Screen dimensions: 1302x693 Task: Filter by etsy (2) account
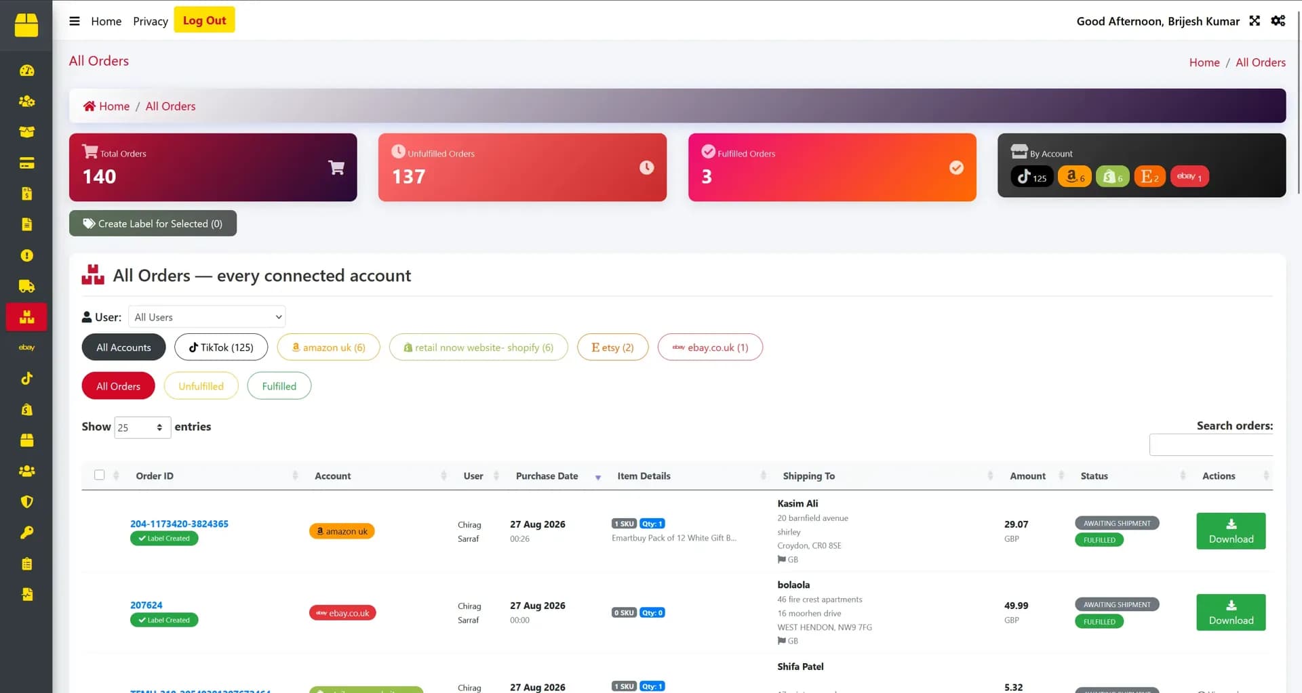pyautogui.click(x=612, y=348)
